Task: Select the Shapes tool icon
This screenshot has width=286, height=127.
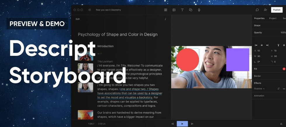Action: 190,10
